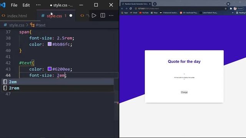Image resolution: width=246 pixels, height=138 pixels.
Task: Click the browser tab-bar circular media icon
Action: point(228,4)
